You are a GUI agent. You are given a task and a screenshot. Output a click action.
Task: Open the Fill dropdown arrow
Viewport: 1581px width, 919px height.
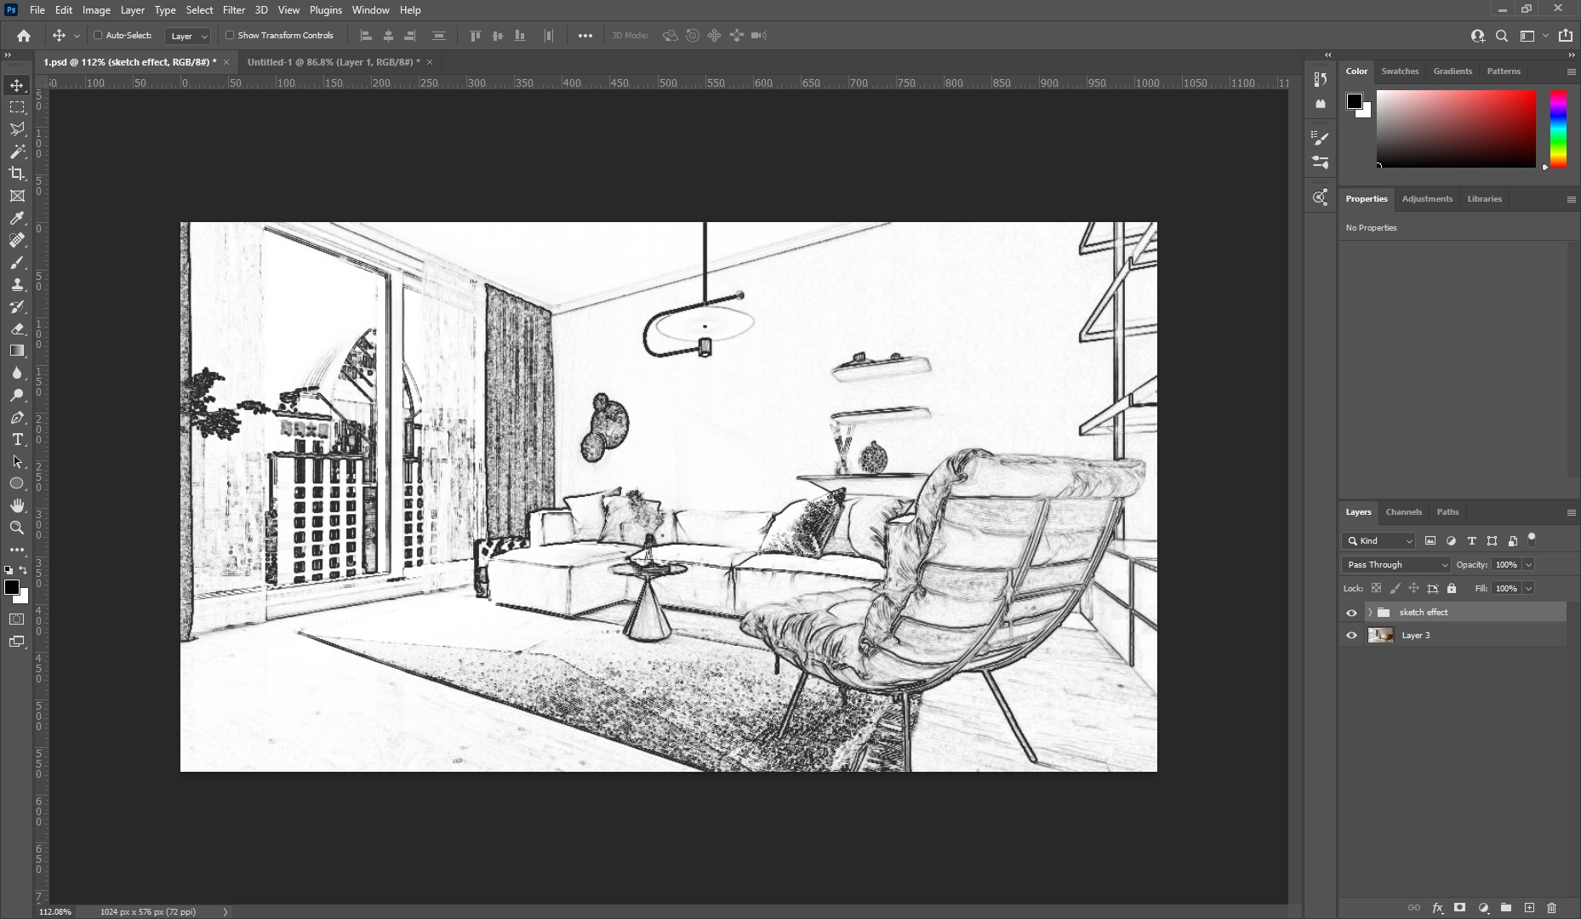[1528, 588]
